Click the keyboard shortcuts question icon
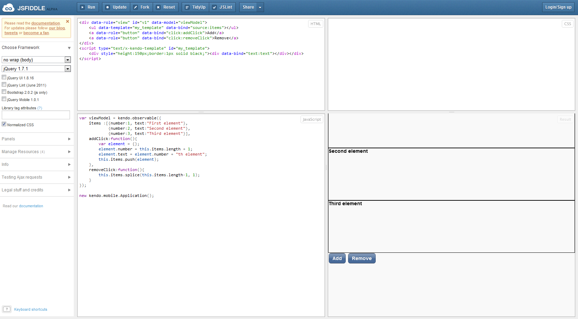 click(7, 309)
